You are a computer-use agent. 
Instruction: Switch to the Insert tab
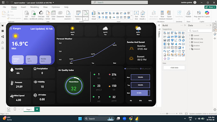(x=23, y=7)
